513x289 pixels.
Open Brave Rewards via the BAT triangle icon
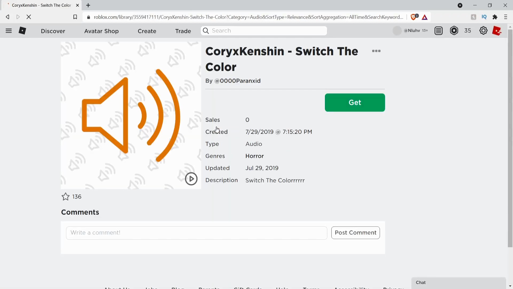pos(425,17)
